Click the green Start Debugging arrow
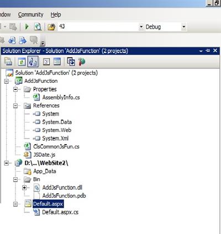This screenshot has width=221, height=234. pos(27,27)
